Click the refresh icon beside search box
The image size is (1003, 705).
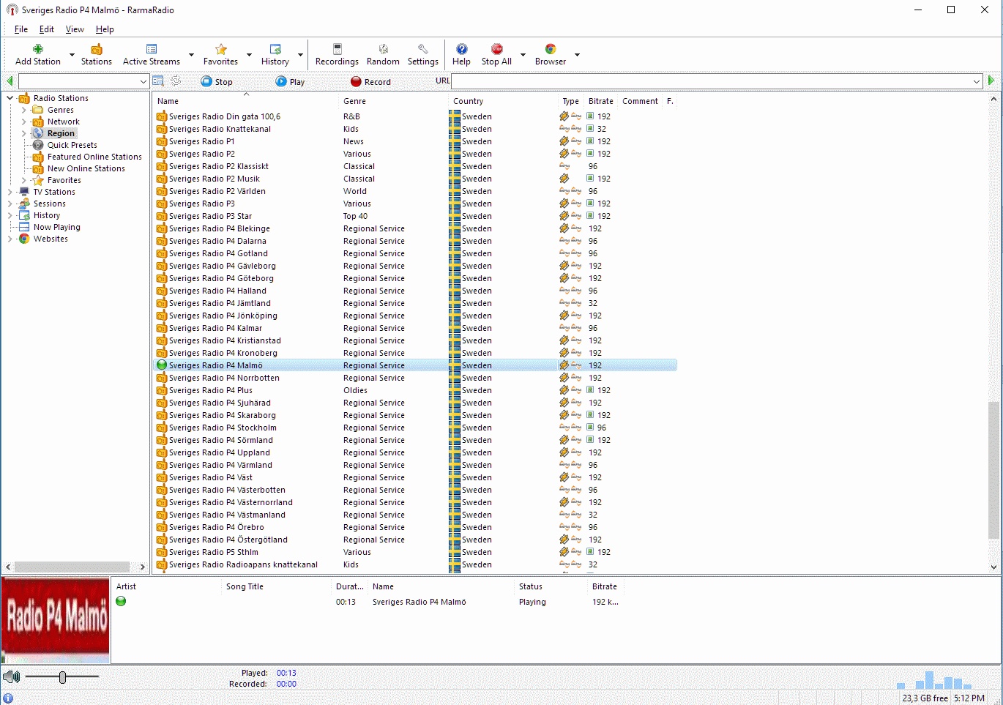coord(176,81)
